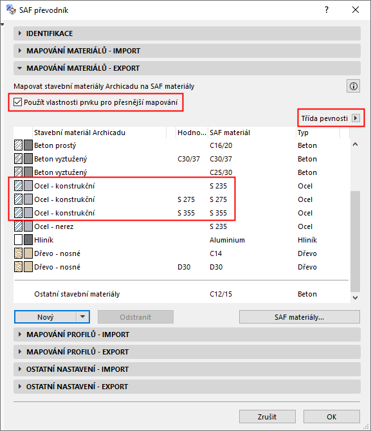Expand MAPOVÁNÍ MATERIÁLŮ - IMPORT section
This screenshot has width=371, height=431.
(x=187, y=51)
